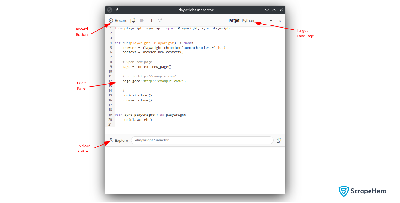Click the dashed comment on line 14
400x203 pixels.
coord(145,90)
